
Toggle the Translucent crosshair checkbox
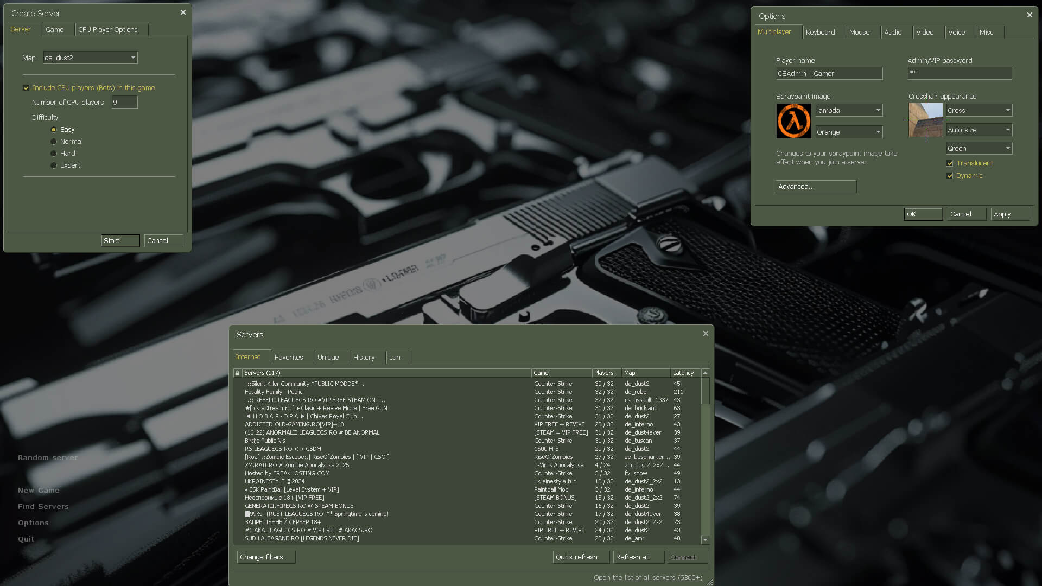point(950,163)
